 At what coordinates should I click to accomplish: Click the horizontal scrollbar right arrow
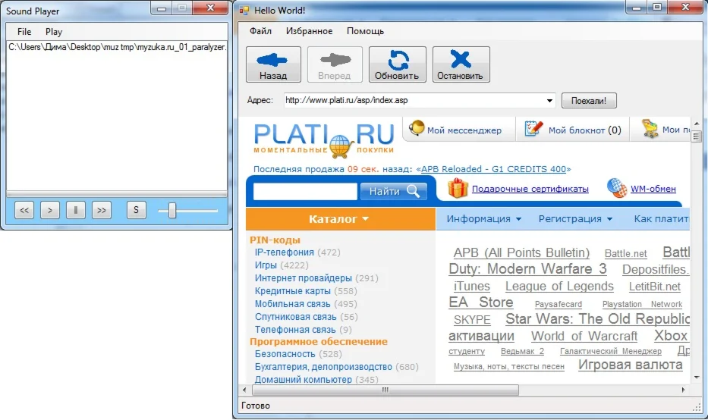point(683,390)
